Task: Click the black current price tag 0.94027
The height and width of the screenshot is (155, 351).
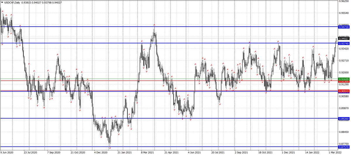Action: [343, 38]
